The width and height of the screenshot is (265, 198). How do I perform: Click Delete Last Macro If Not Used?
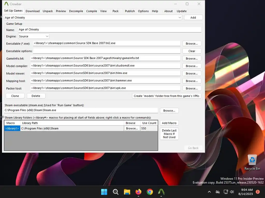[x=169, y=134]
